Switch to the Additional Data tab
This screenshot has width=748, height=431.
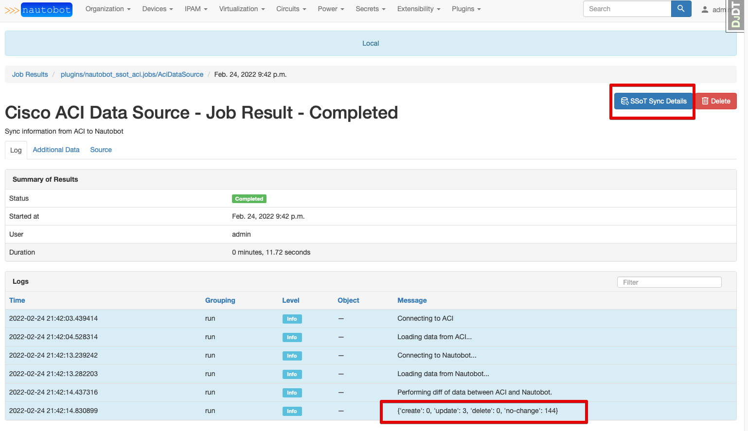coord(56,150)
